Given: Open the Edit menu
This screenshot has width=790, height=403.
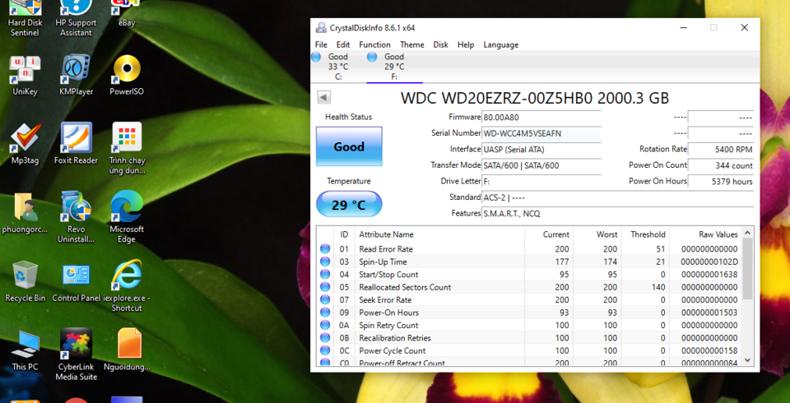Looking at the screenshot, I should pyautogui.click(x=343, y=45).
